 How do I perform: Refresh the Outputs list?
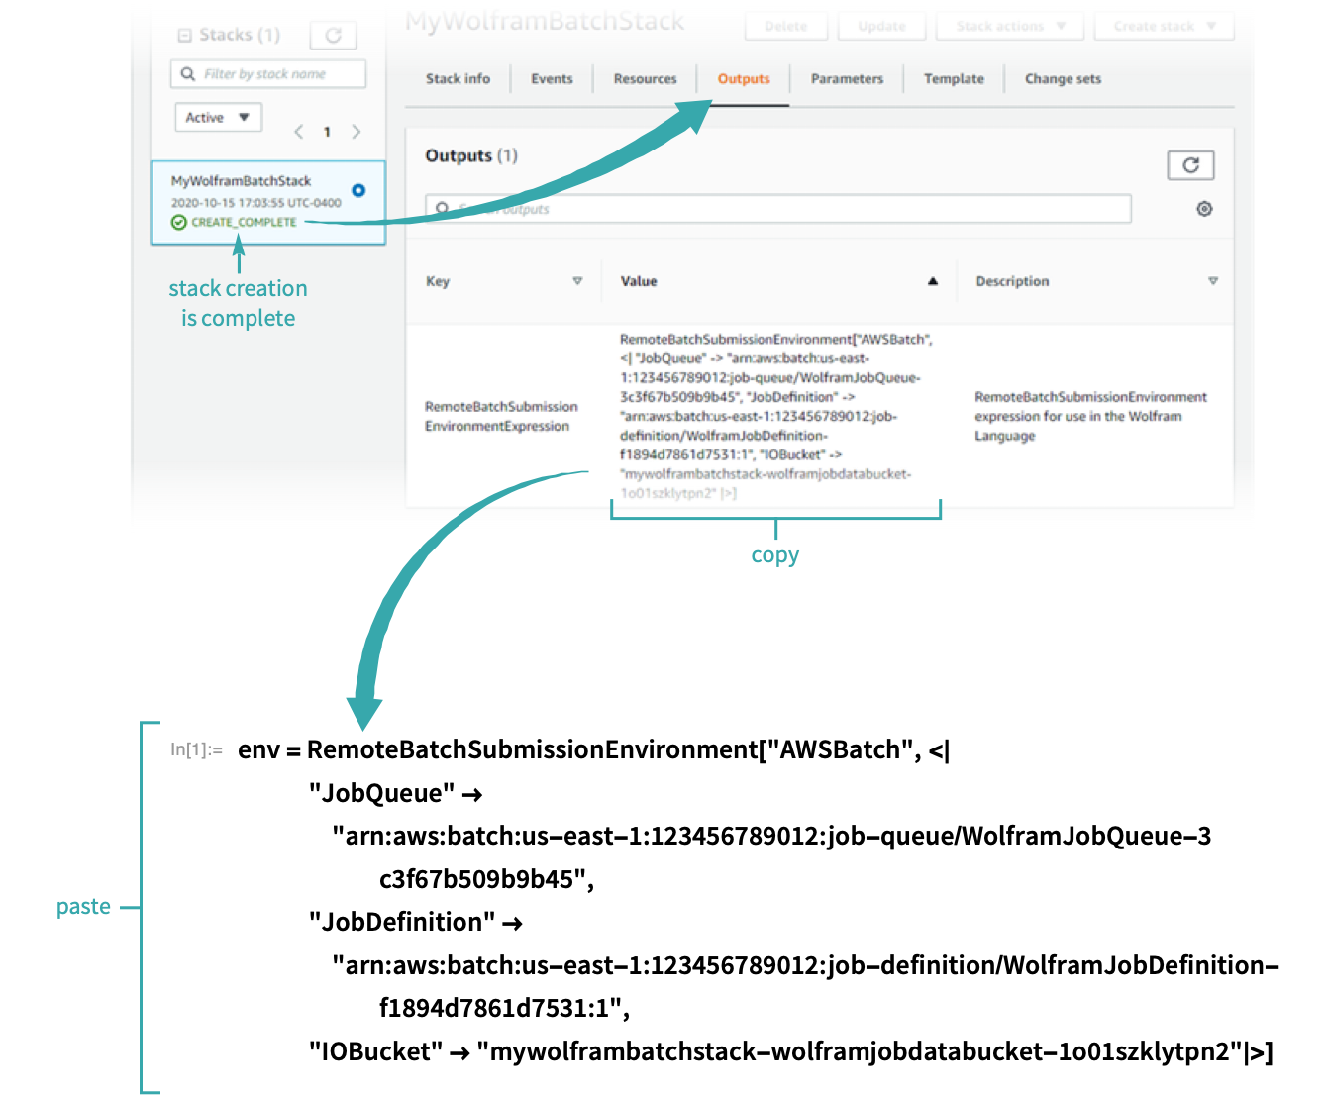click(1190, 165)
